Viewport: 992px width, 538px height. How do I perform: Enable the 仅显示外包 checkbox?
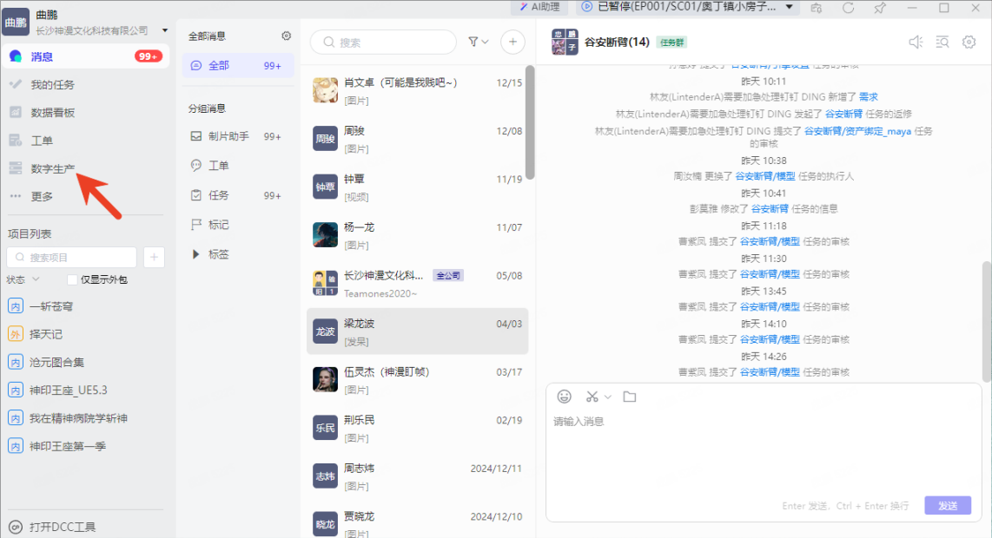coord(73,279)
